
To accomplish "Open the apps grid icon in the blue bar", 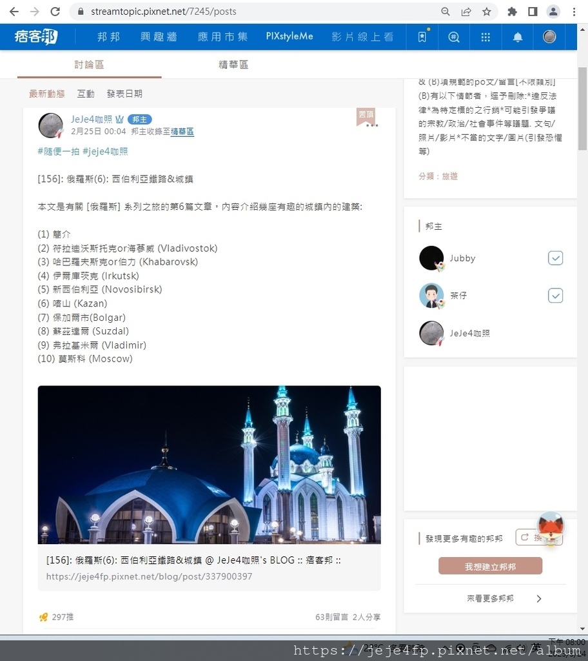I will tap(485, 37).
